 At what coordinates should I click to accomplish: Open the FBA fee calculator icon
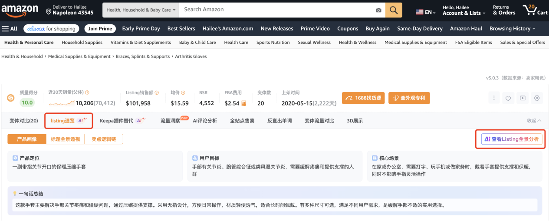pyautogui.click(x=244, y=103)
